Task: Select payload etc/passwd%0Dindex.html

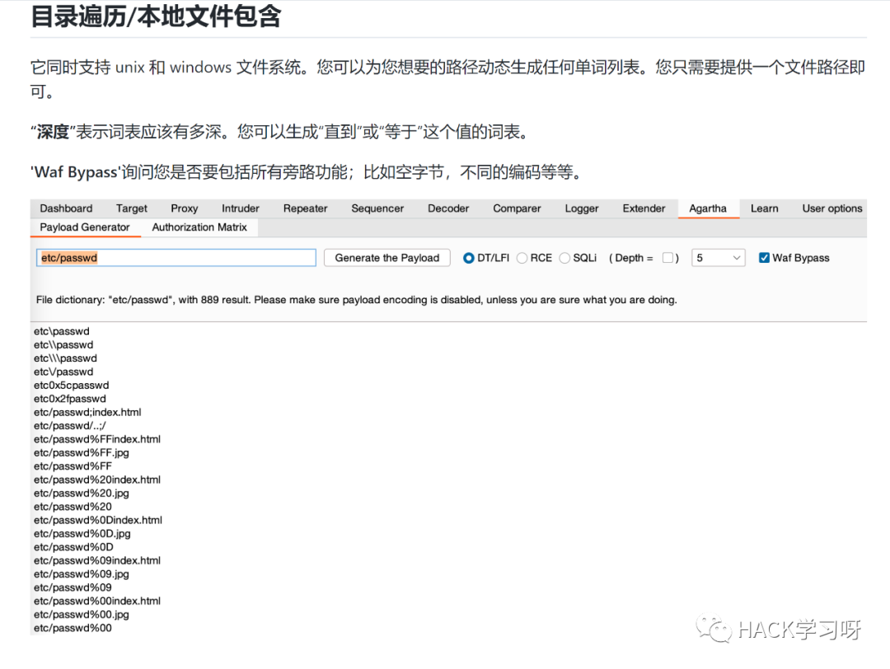Action: click(97, 521)
